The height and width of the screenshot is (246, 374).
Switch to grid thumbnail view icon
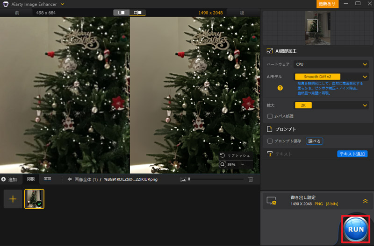[x=31, y=179]
